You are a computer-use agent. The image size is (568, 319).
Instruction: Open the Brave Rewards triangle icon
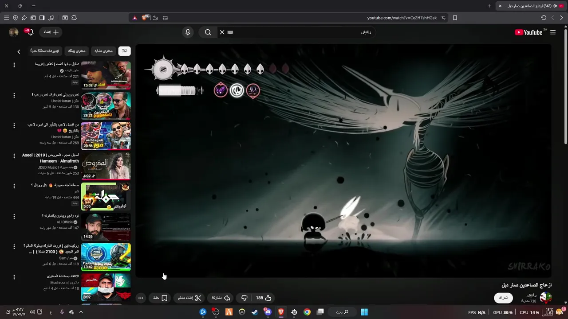coord(135,18)
